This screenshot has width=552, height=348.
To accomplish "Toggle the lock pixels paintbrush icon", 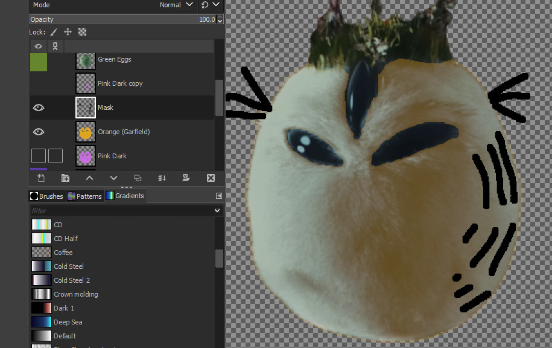I will click(54, 32).
